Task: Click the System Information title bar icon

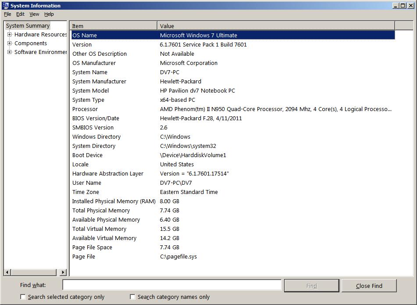Action: click(x=5, y=5)
